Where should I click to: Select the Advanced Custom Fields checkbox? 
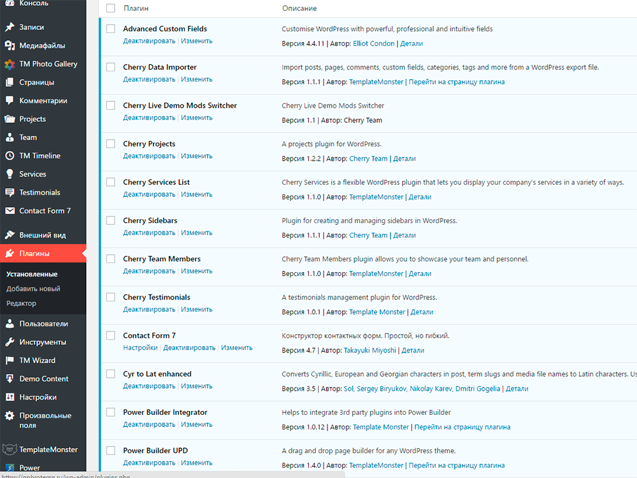click(110, 29)
